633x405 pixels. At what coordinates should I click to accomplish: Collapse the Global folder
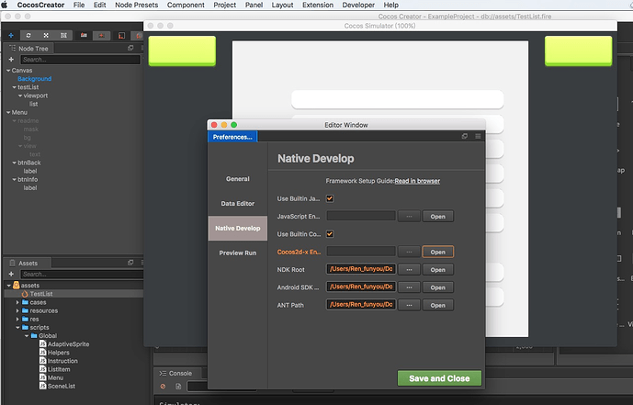pyautogui.click(x=27, y=335)
